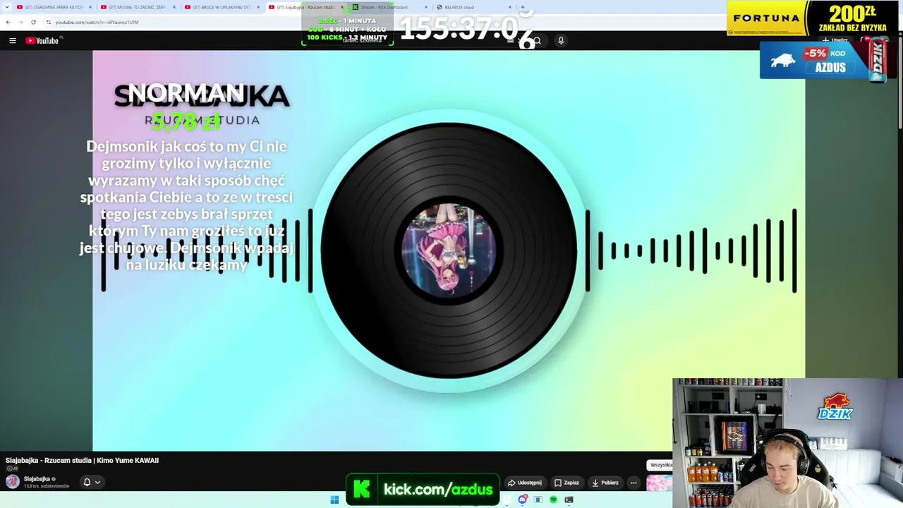Open the blue window app on taskbar

(538, 500)
